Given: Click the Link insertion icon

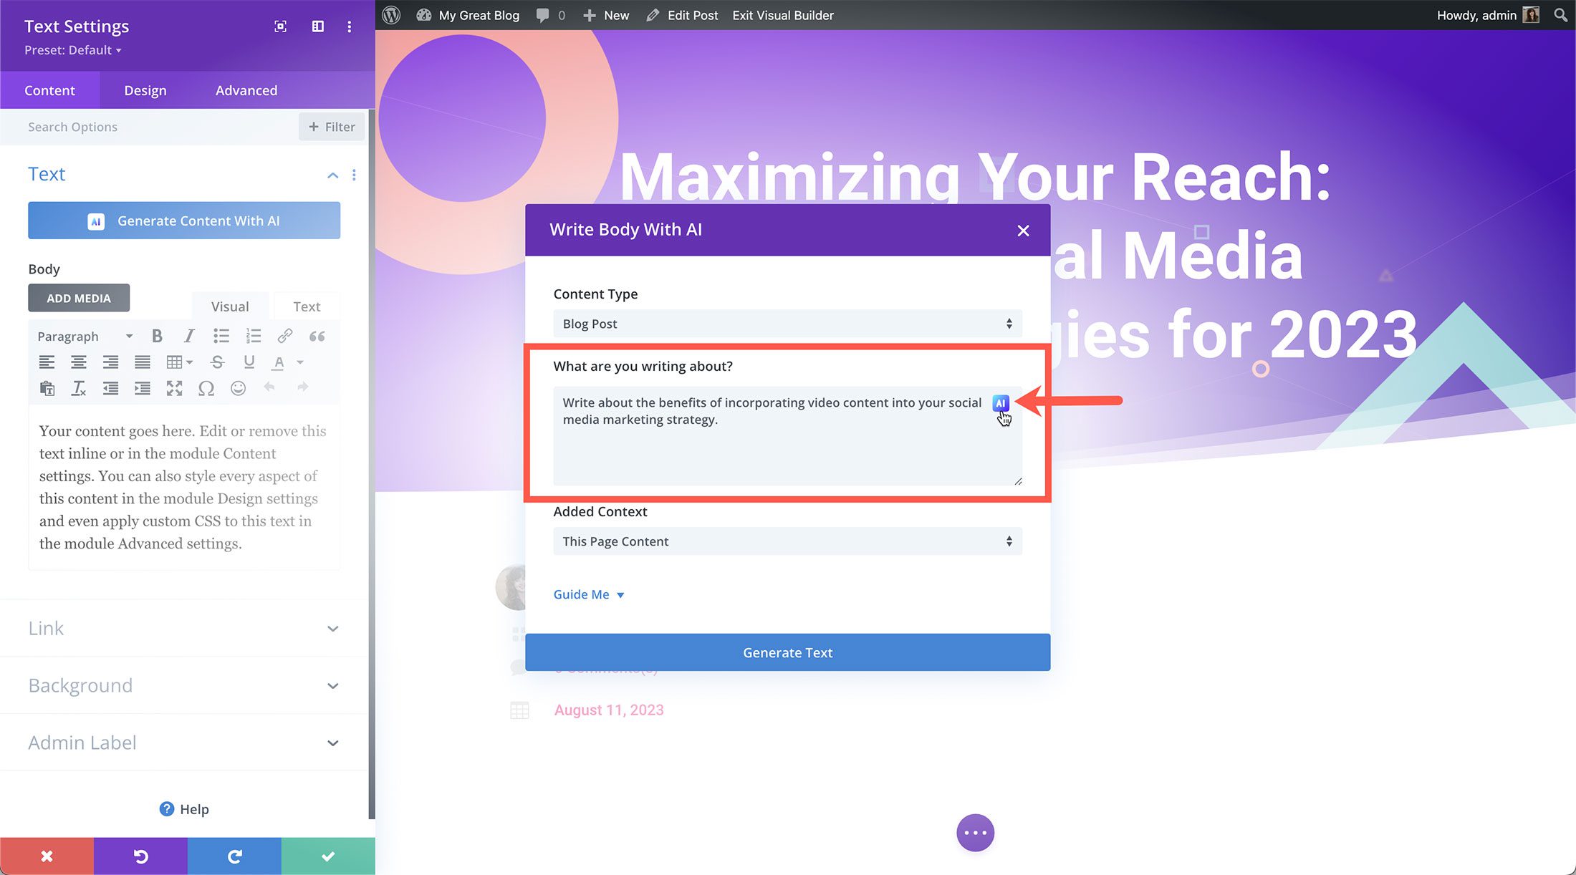Looking at the screenshot, I should (286, 337).
